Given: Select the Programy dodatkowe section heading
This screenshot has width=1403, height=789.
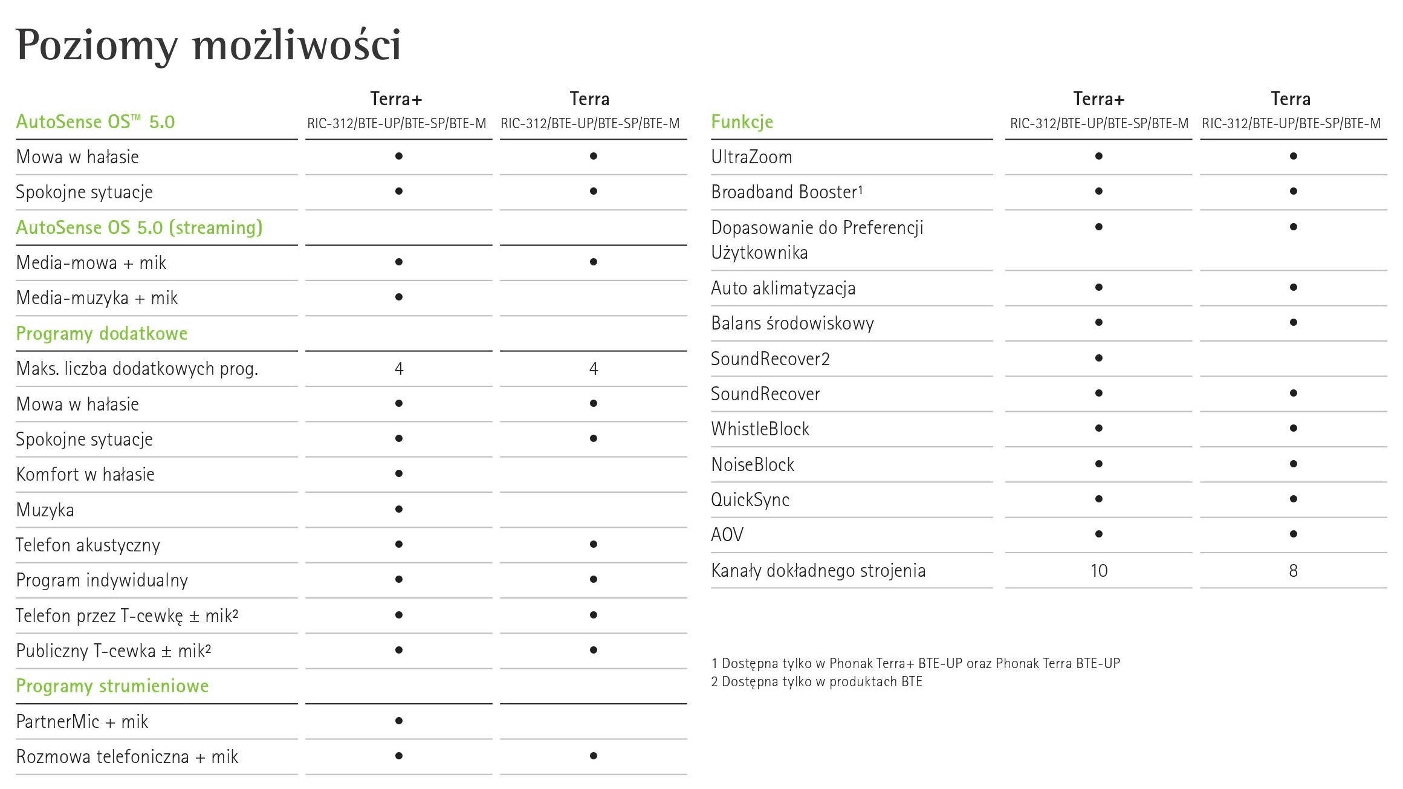Looking at the screenshot, I should tap(102, 333).
